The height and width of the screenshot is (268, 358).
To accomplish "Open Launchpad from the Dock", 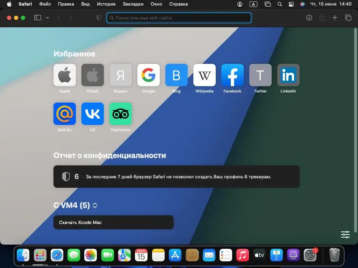I will coord(40,255).
